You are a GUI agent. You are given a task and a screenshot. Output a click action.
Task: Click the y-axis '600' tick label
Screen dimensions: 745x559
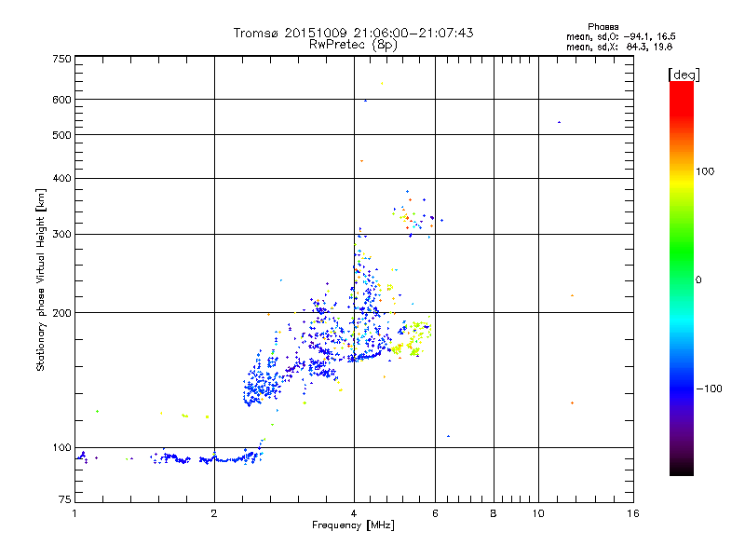pyautogui.click(x=61, y=100)
